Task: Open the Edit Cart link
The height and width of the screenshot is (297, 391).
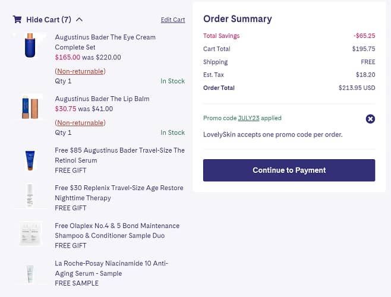Action: tap(173, 20)
